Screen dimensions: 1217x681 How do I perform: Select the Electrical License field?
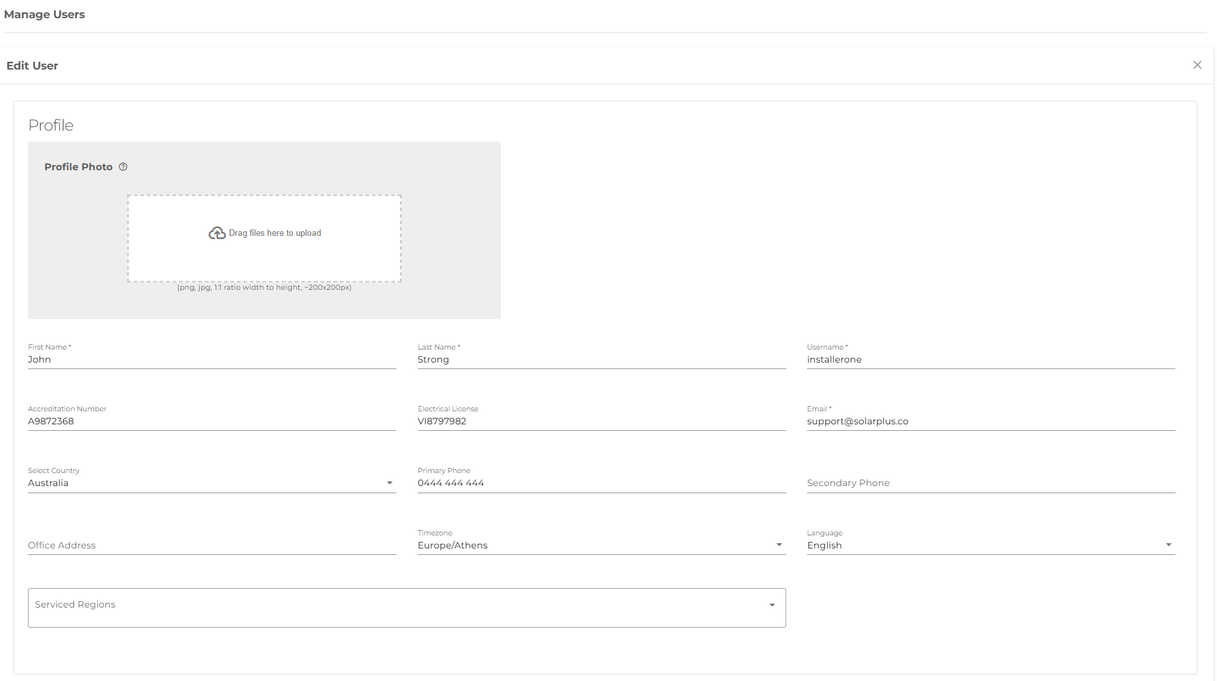(601, 421)
